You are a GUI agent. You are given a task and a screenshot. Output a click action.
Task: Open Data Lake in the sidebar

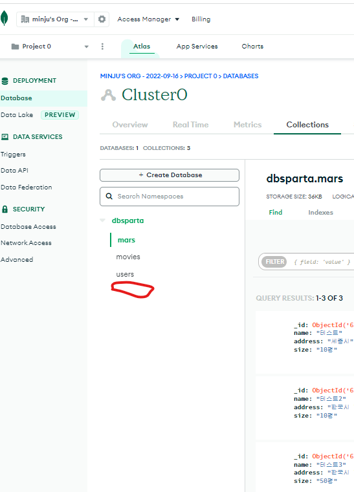17,115
